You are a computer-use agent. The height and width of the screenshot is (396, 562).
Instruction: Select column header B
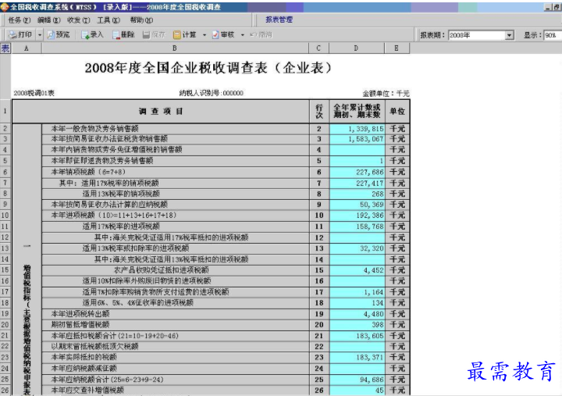[175, 48]
